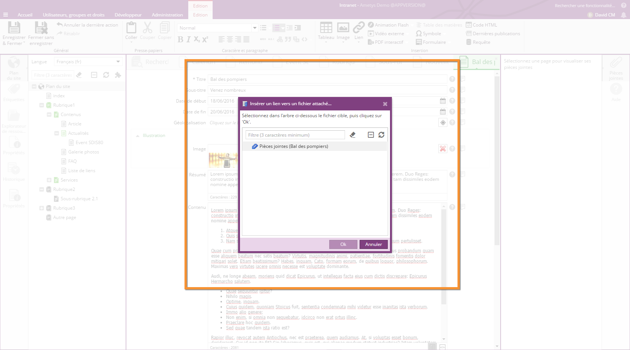This screenshot has height=350, width=630.
Task: Toggle italic formatting
Action: [188, 39]
